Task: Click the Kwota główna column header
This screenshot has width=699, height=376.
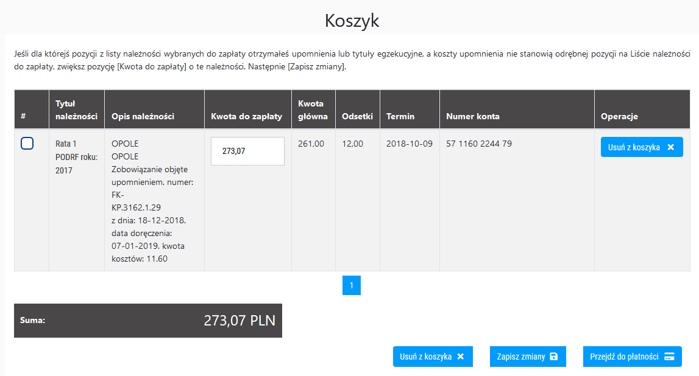Action: tap(313, 110)
